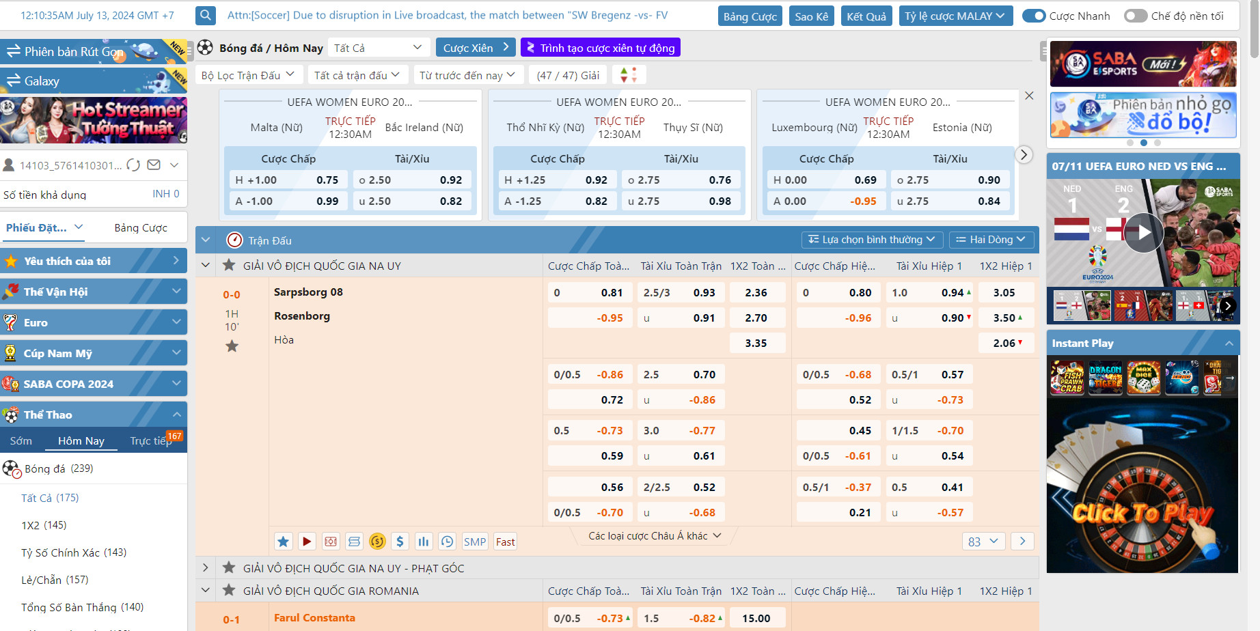Enable the Chế độ nền tối dark mode
1260x631 pixels.
[x=1135, y=16]
